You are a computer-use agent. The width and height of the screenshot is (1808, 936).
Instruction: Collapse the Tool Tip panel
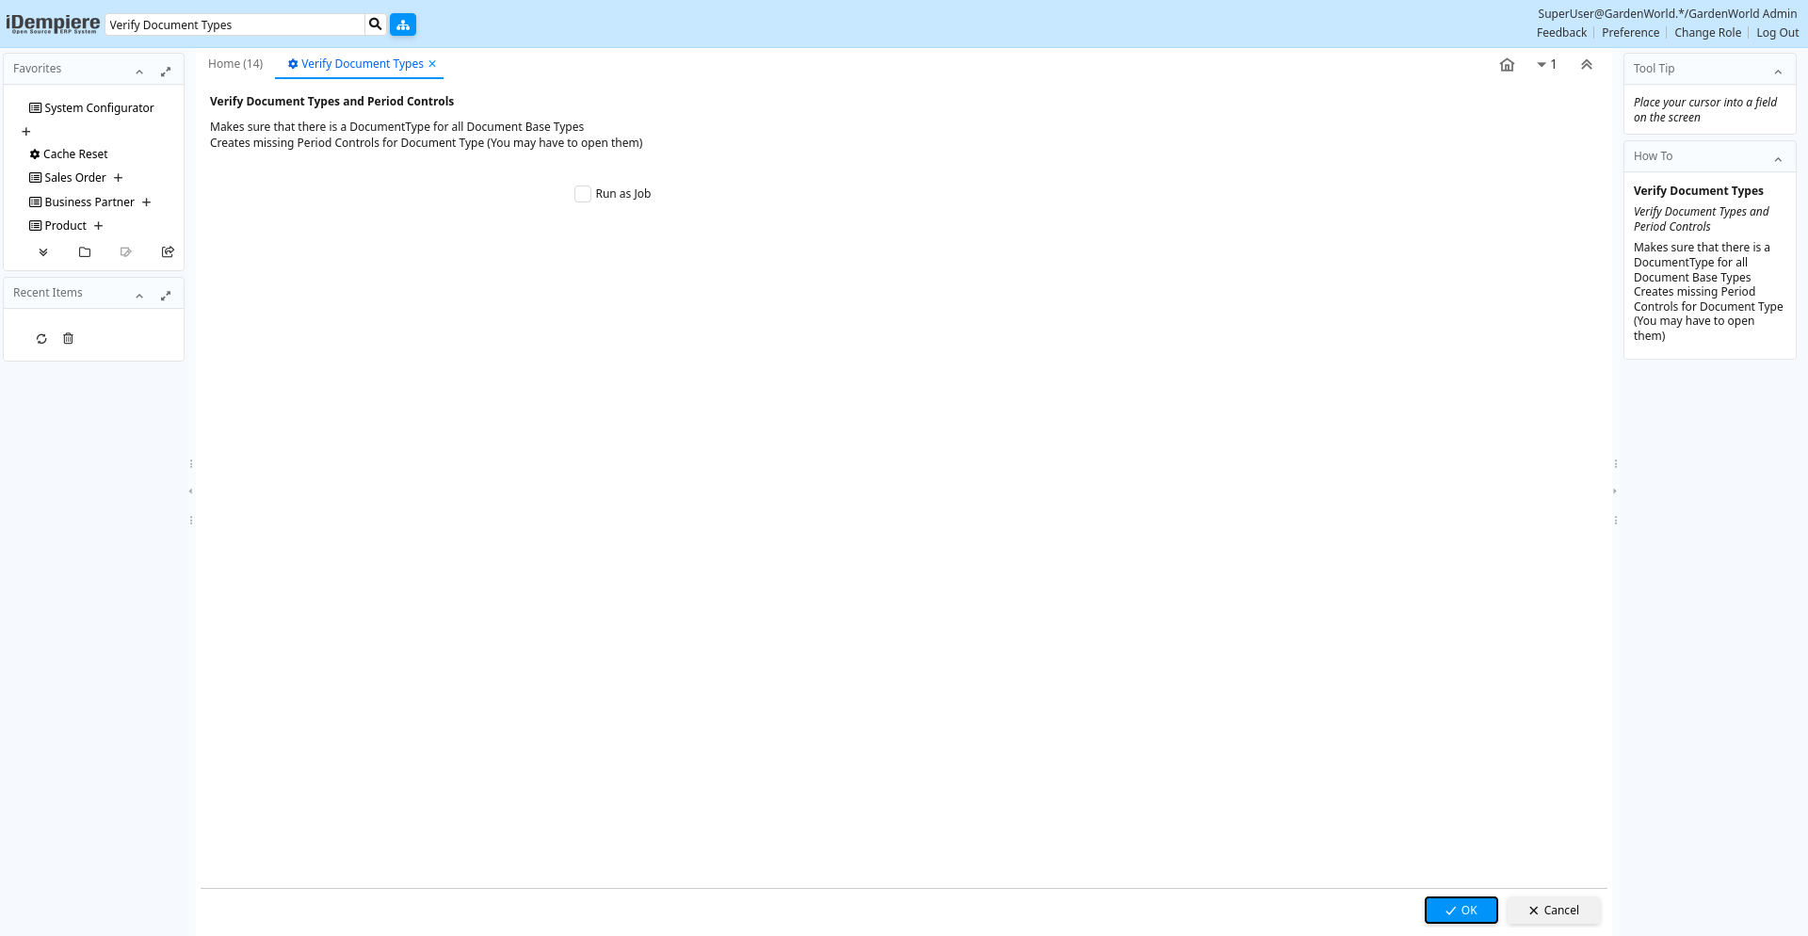tap(1778, 72)
